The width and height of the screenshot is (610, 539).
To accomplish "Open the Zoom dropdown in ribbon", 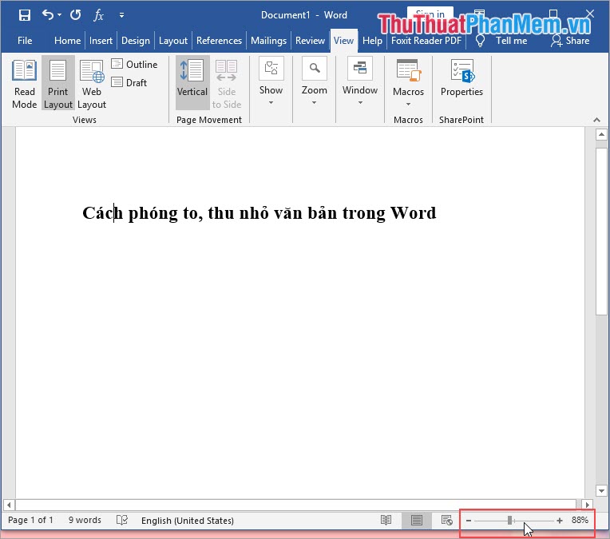I will (315, 81).
